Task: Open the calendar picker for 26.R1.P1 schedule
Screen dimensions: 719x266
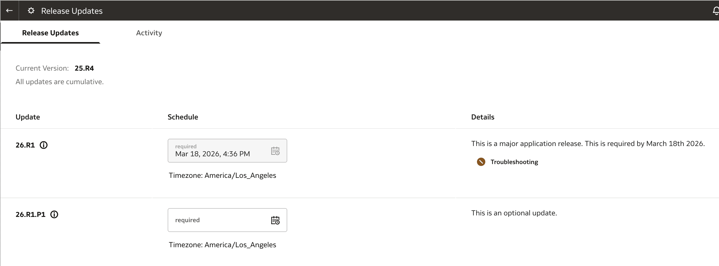Action: pyautogui.click(x=275, y=220)
